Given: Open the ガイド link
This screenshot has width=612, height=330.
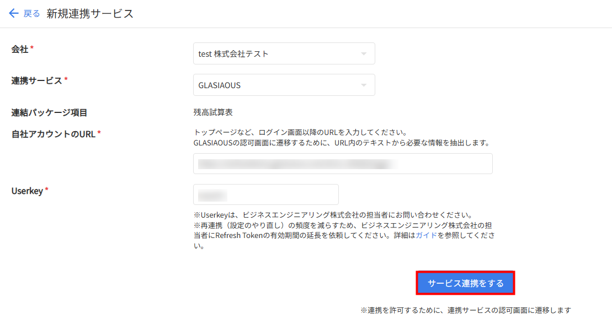Looking at the screenshot, I should pyautogui.click(x=426, y=235).
